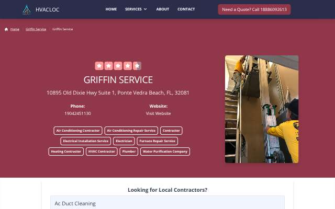The width and height of the screenshot is (335, 209).
Task: Follow the Home breadcrumb link
Action: coord(15,29)
